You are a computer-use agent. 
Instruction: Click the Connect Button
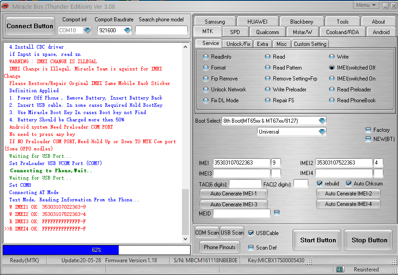pos(30,26)
